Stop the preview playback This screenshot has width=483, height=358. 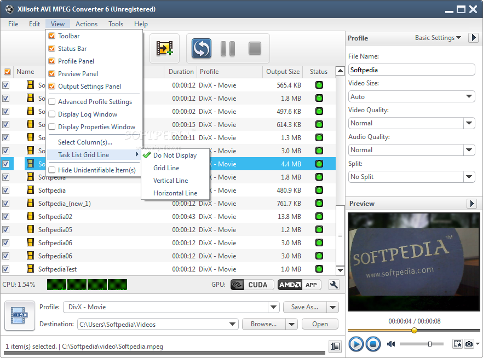click(x=373, y=344)
